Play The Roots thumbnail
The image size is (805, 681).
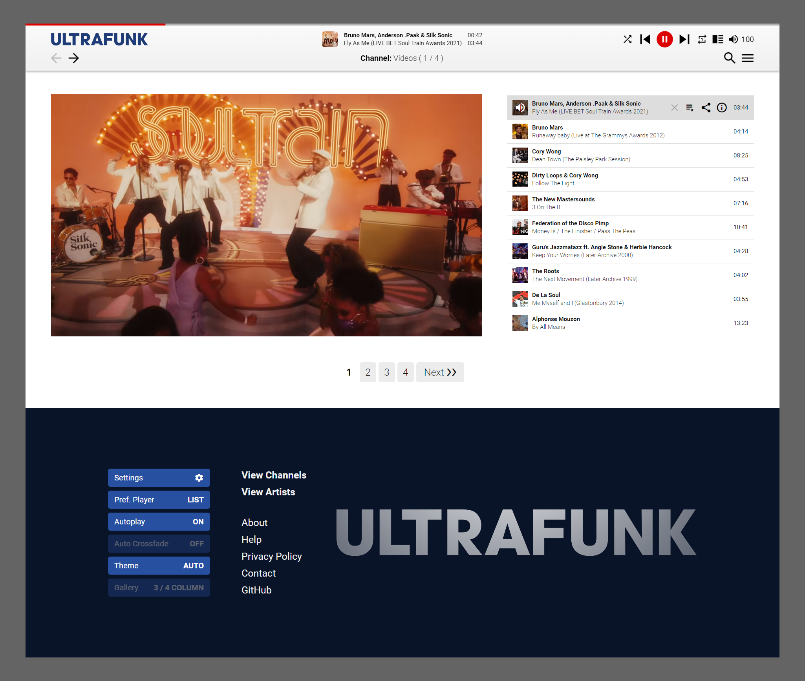(x=520, y=275)
